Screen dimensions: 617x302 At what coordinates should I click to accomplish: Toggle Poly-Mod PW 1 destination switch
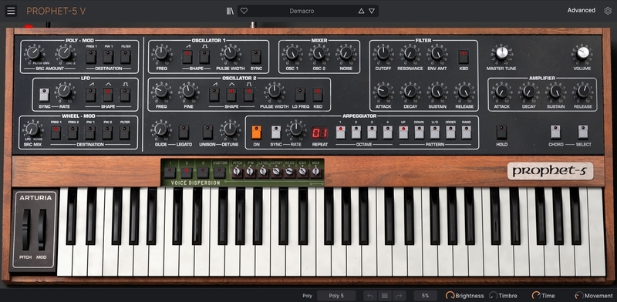click(108, 57)
